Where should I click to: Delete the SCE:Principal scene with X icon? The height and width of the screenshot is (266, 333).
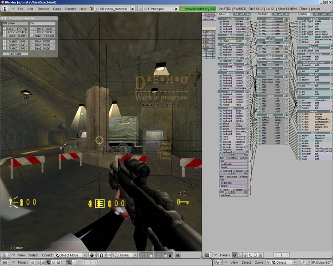click(177, 9)
